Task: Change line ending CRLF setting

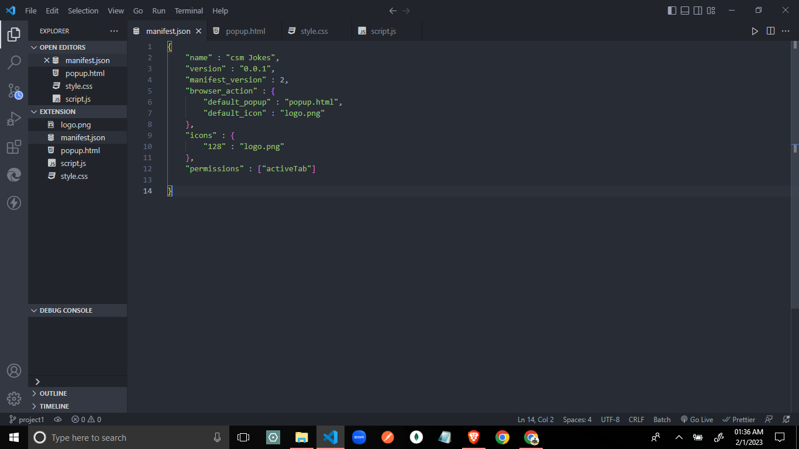Action: (636, 419)
